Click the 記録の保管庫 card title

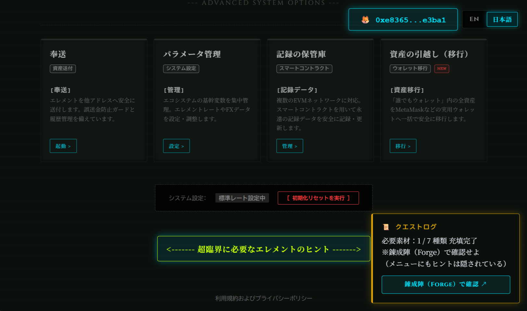tap(301, 54)
